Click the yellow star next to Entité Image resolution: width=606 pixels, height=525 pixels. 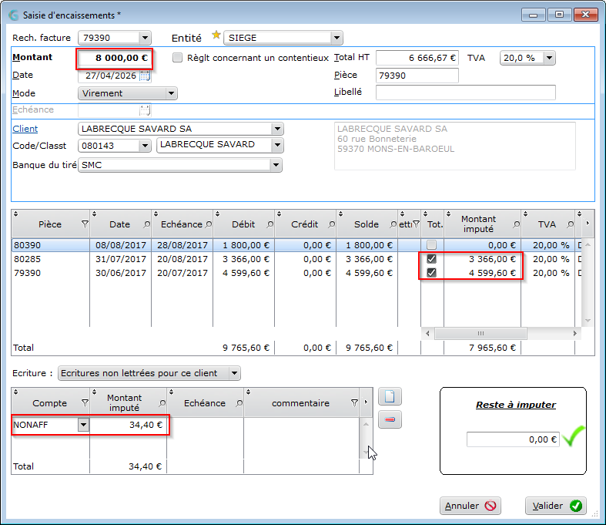[x=216, y=35]
